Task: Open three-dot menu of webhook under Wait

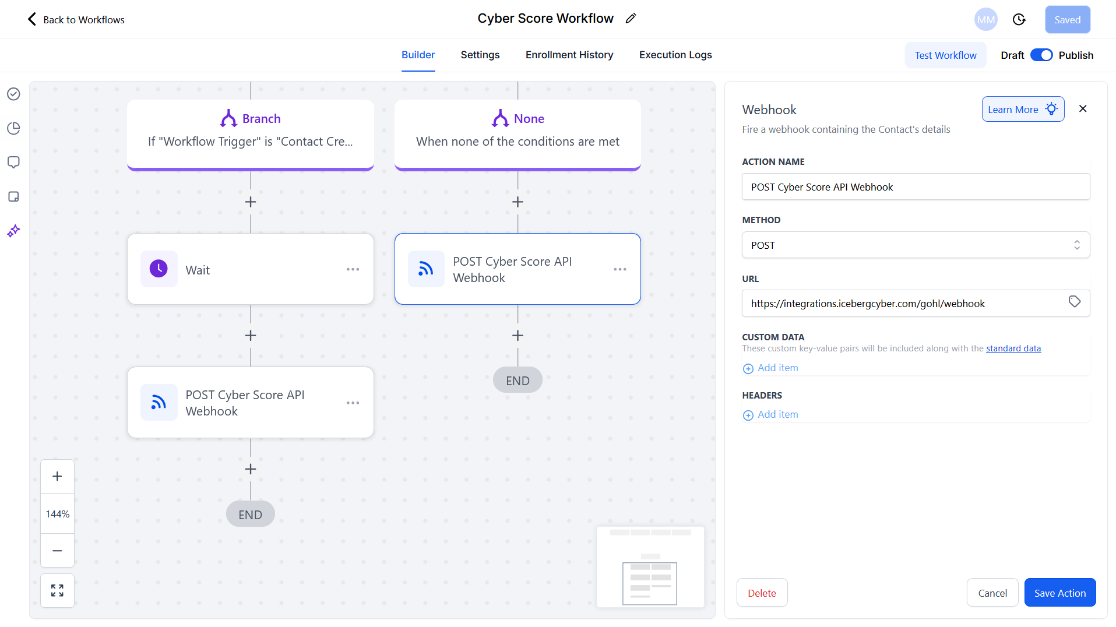Action: pyautogui.click(x=353, y=403)
